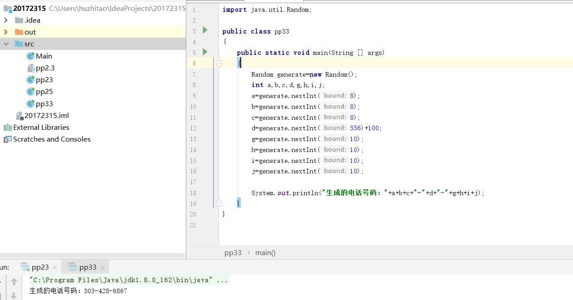This screenshot has width=573, height=300.
Task: Open the Main class file
Action: [44, 56]
